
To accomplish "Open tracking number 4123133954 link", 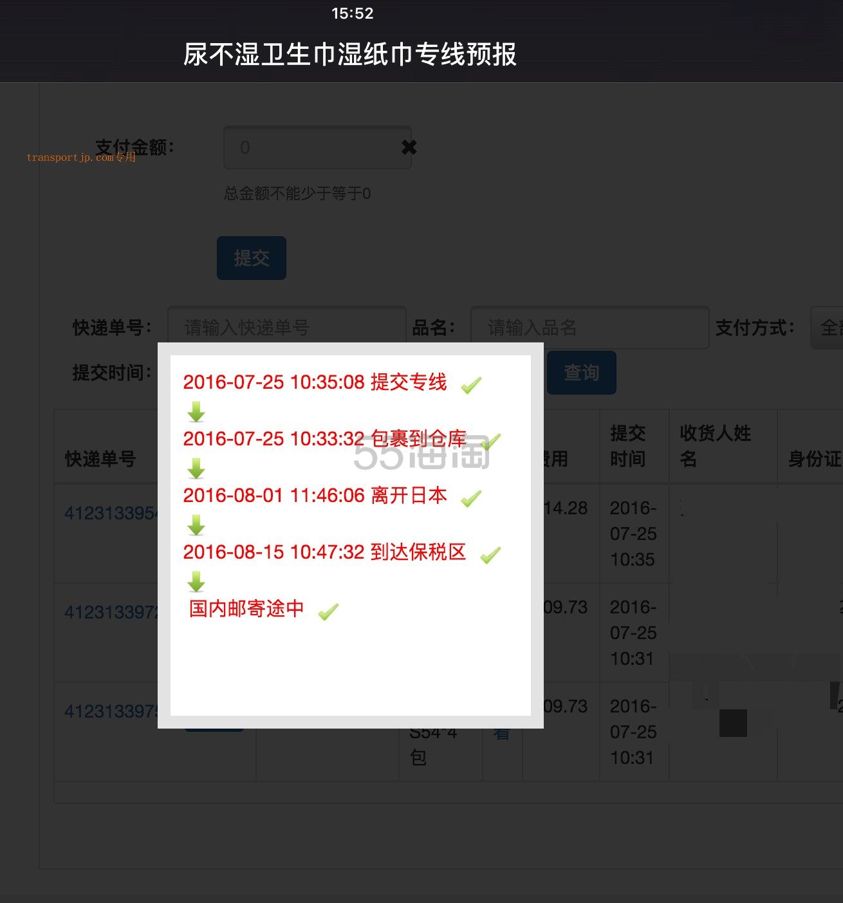I will [111, 514].
